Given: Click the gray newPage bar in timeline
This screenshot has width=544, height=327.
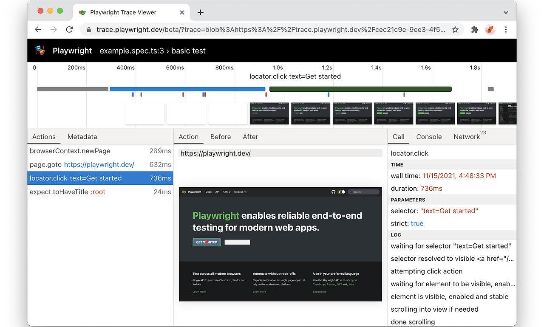Looking at the screenshot, I should (x=73, y=89).
